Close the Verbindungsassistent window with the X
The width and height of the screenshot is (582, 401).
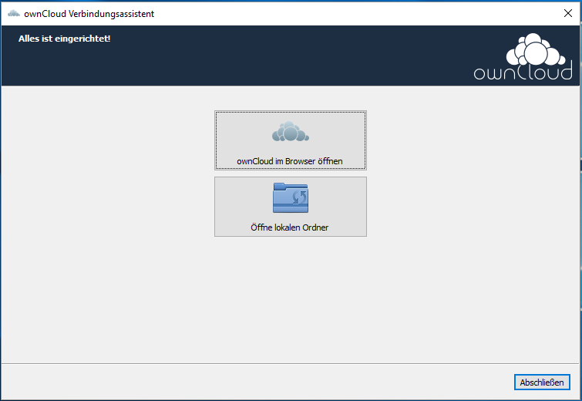(568, 13)
